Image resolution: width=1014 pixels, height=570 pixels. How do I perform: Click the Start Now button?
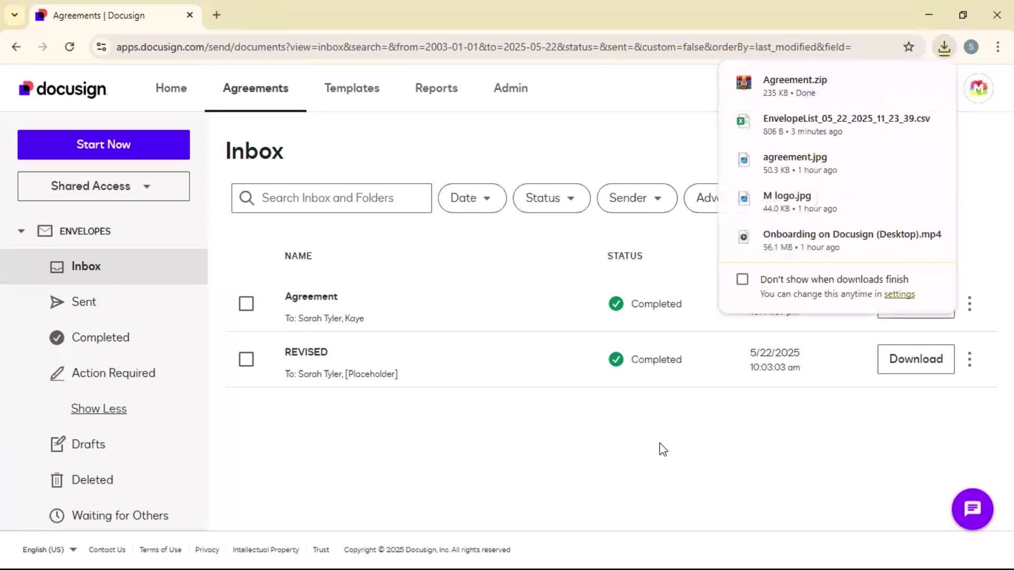pos(104,145)
